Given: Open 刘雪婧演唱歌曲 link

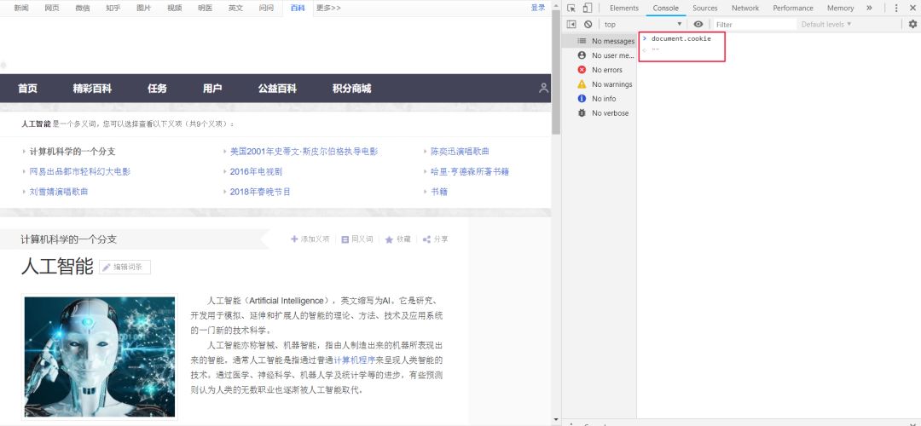Looking at the screenshot, I should click(59, 192).
